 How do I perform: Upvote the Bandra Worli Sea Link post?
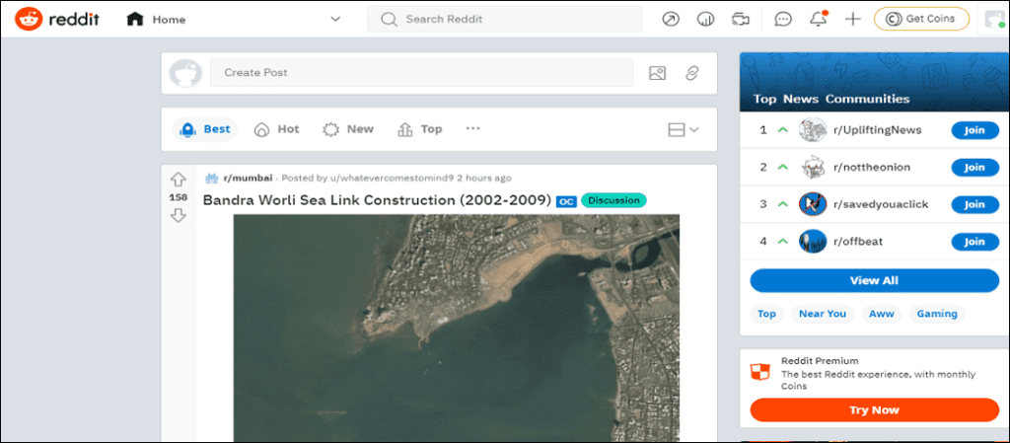pyautogui.click(x=179, y=180)
